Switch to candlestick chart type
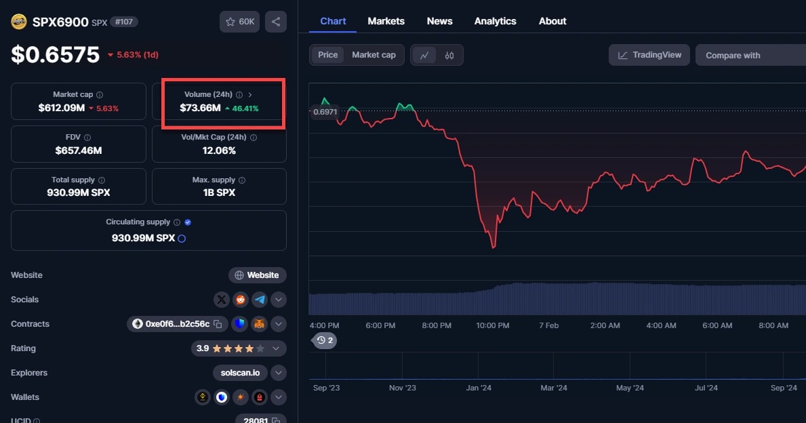Screen dimensions: 806x423 (449, 56)
